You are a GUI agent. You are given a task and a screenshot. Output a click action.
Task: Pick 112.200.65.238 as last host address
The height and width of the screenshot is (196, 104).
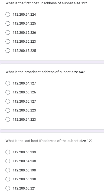[x=8, y=179]
